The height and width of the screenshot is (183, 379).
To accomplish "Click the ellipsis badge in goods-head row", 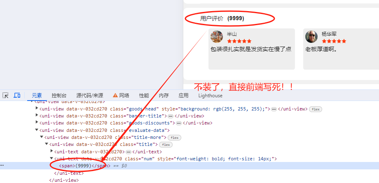I will [x=274, y=109].
